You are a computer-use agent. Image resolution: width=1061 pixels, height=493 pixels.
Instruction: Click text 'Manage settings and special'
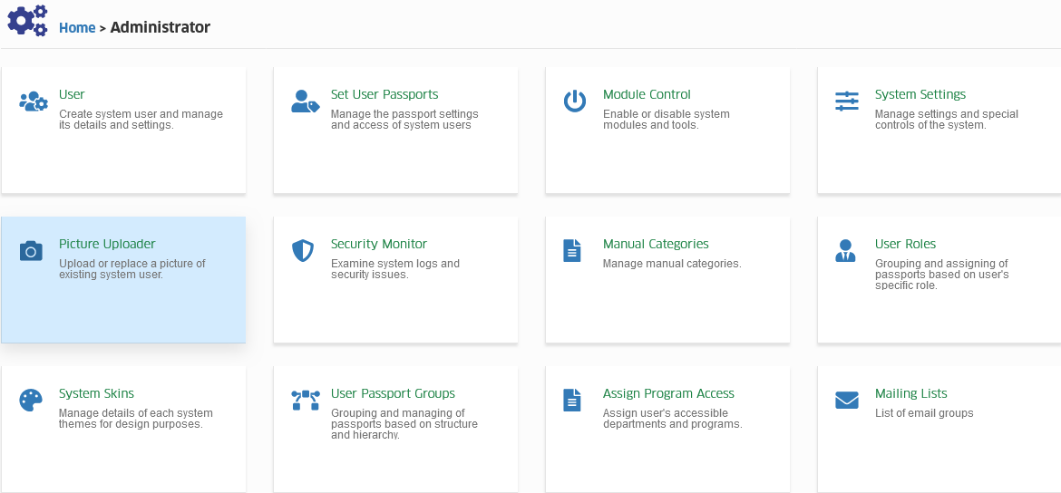point(947,114)
